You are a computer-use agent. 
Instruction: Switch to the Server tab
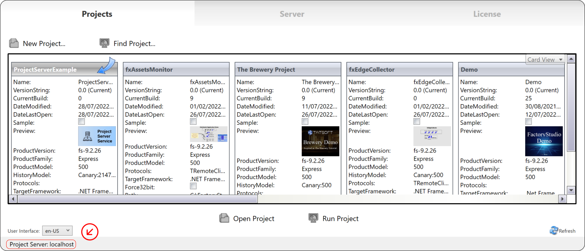tap(292, 14)
